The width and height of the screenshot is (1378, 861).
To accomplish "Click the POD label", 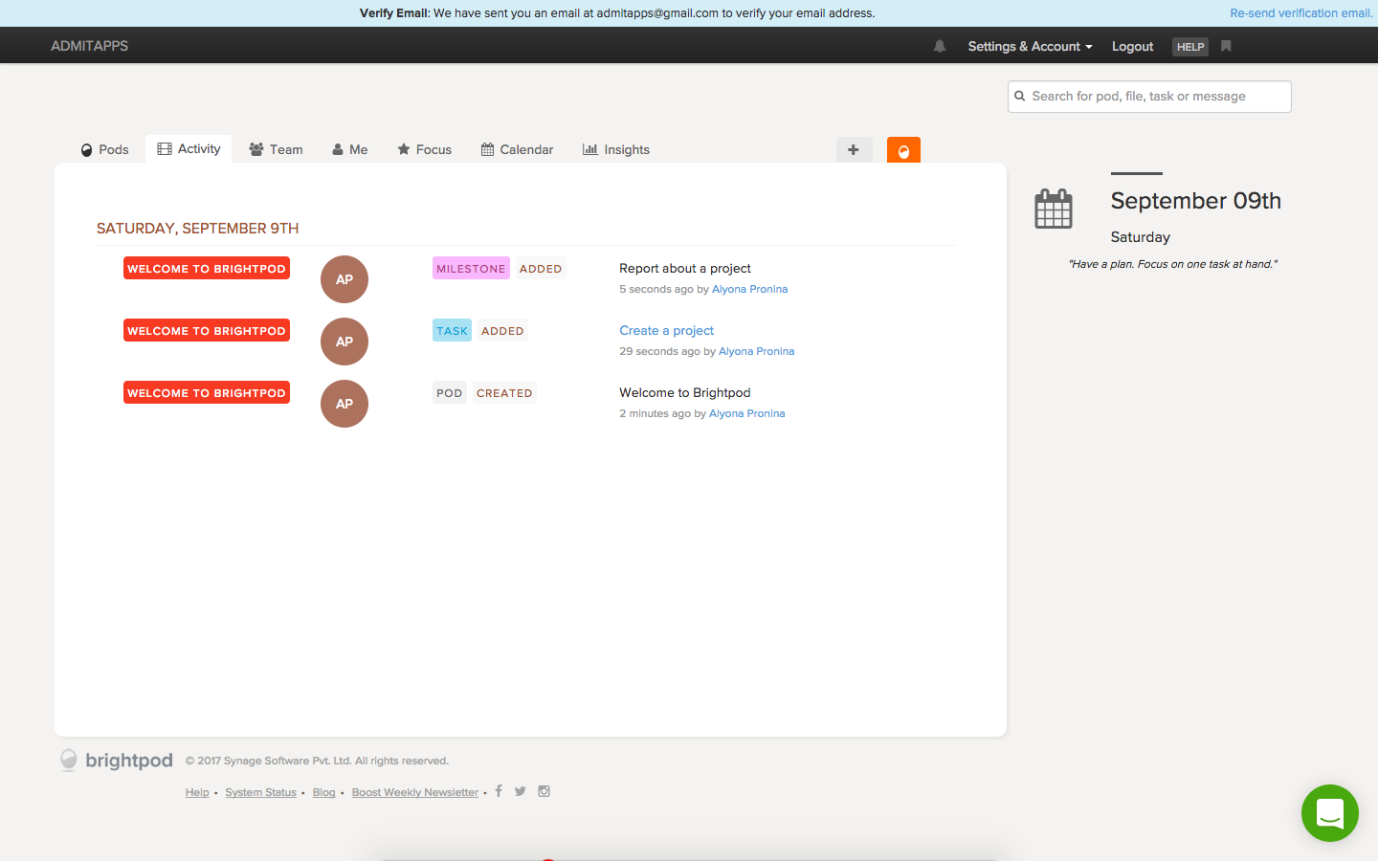I will point(449,392).
